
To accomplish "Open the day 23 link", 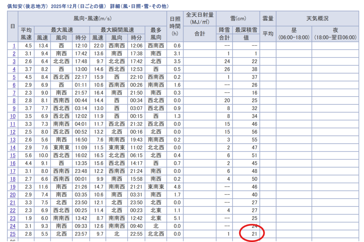I will (x=13, y=218).
